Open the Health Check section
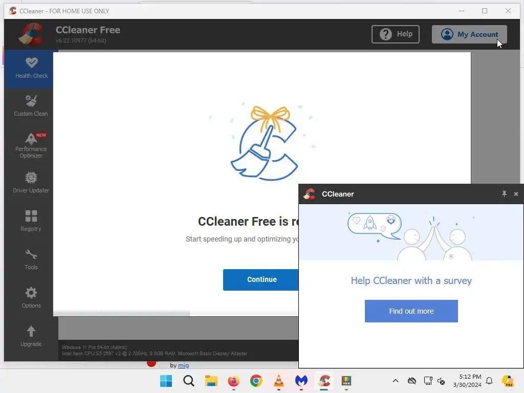Viewport: 524px width, 393px height. pyautogui.click(x=31, y=69)
